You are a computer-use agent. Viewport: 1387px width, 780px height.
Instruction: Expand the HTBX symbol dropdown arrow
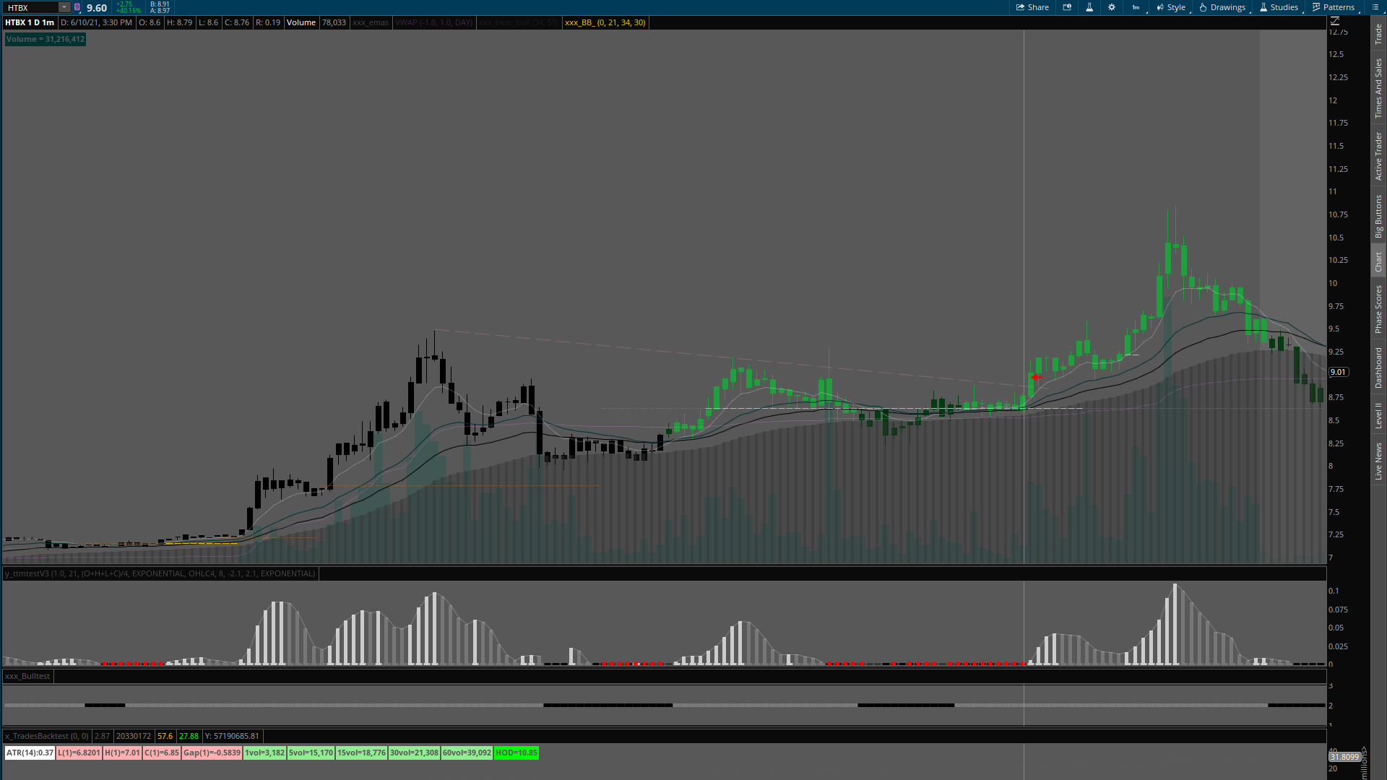pyautogui.click(x=64, y=7)
